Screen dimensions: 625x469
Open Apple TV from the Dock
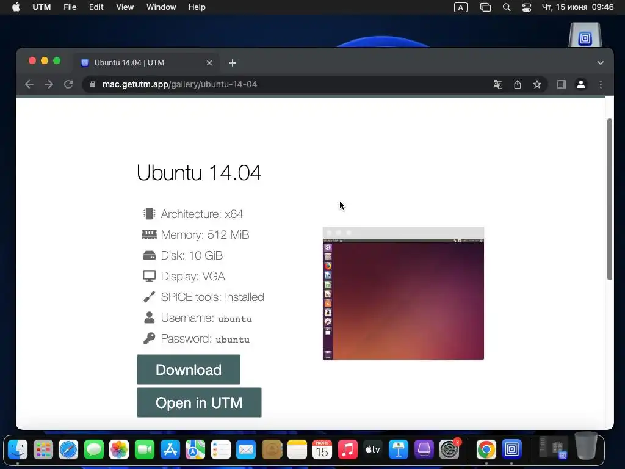click(373, 450)
